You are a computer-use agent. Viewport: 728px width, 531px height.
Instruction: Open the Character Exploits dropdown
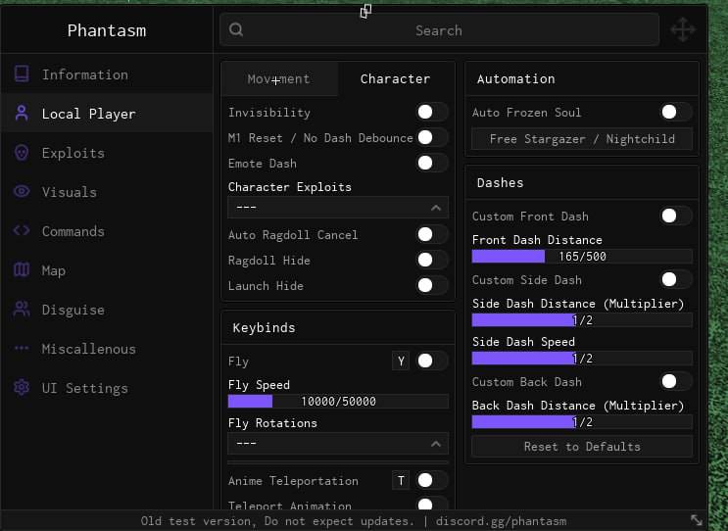pyautogui.click(x=338, y=207)
